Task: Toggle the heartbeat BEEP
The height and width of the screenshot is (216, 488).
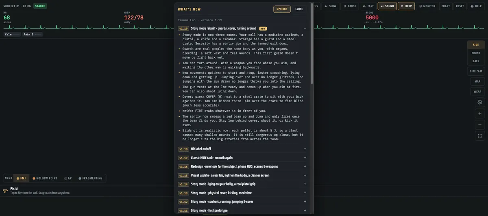Action: tap(406, 6)
